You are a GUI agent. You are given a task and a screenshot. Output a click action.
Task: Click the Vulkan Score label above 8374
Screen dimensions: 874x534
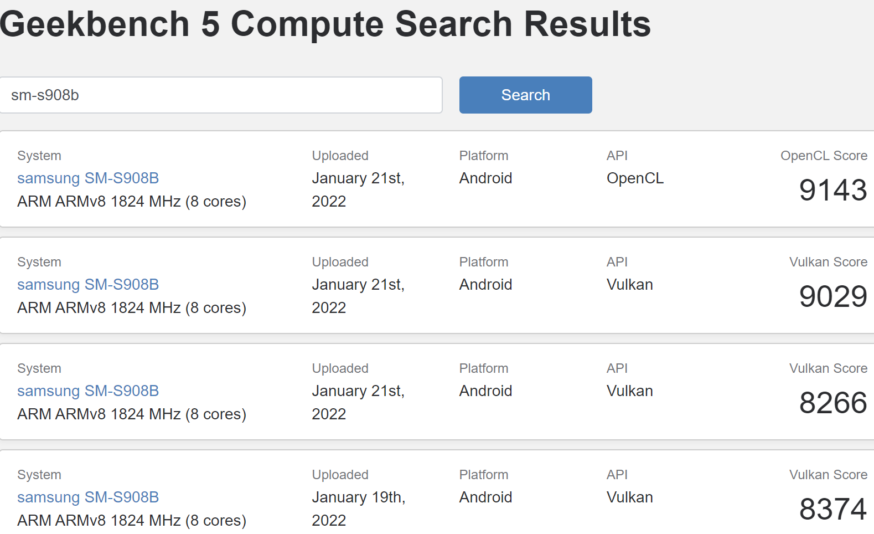(828, 475)
